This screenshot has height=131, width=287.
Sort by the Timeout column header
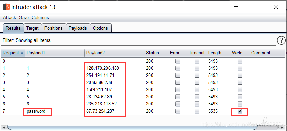tap(197, 53)
